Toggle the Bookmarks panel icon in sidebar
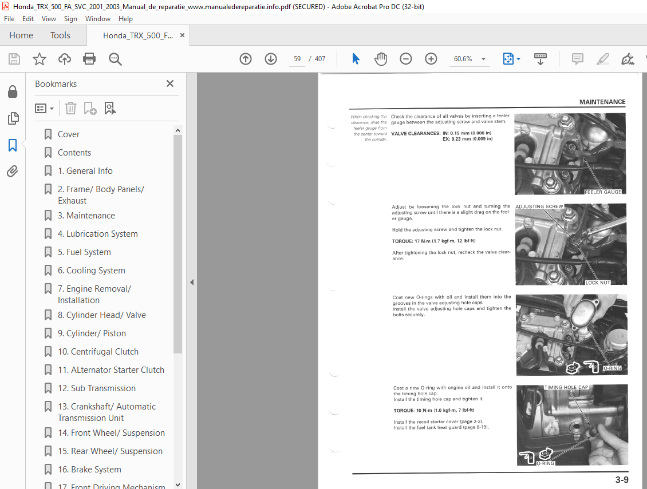Image resolution: width=647 pixels, height=489 pixels. coord(12,145)
